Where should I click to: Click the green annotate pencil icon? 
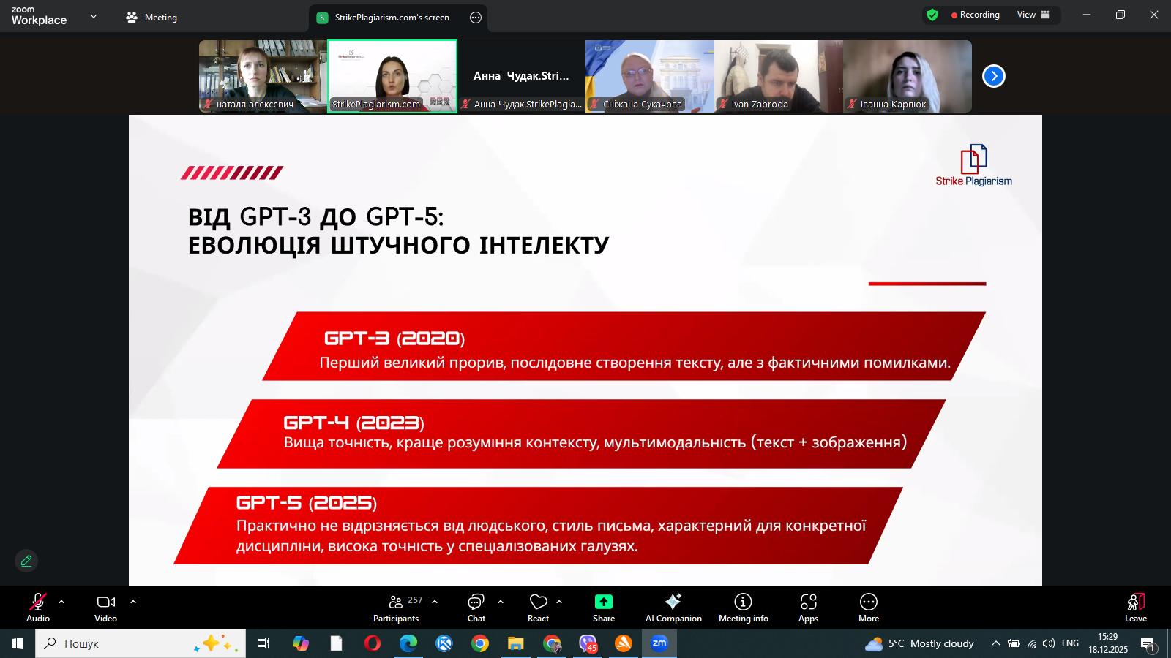coord(26,561)
